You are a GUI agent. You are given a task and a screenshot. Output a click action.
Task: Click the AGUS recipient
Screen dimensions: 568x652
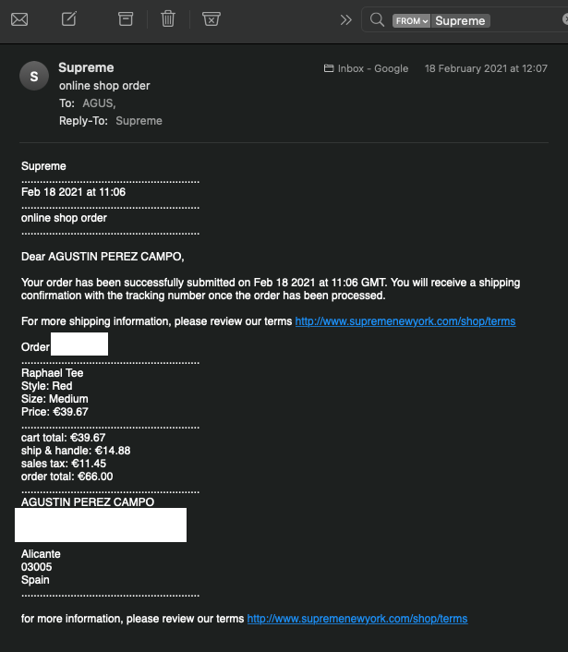click(99, 103)
